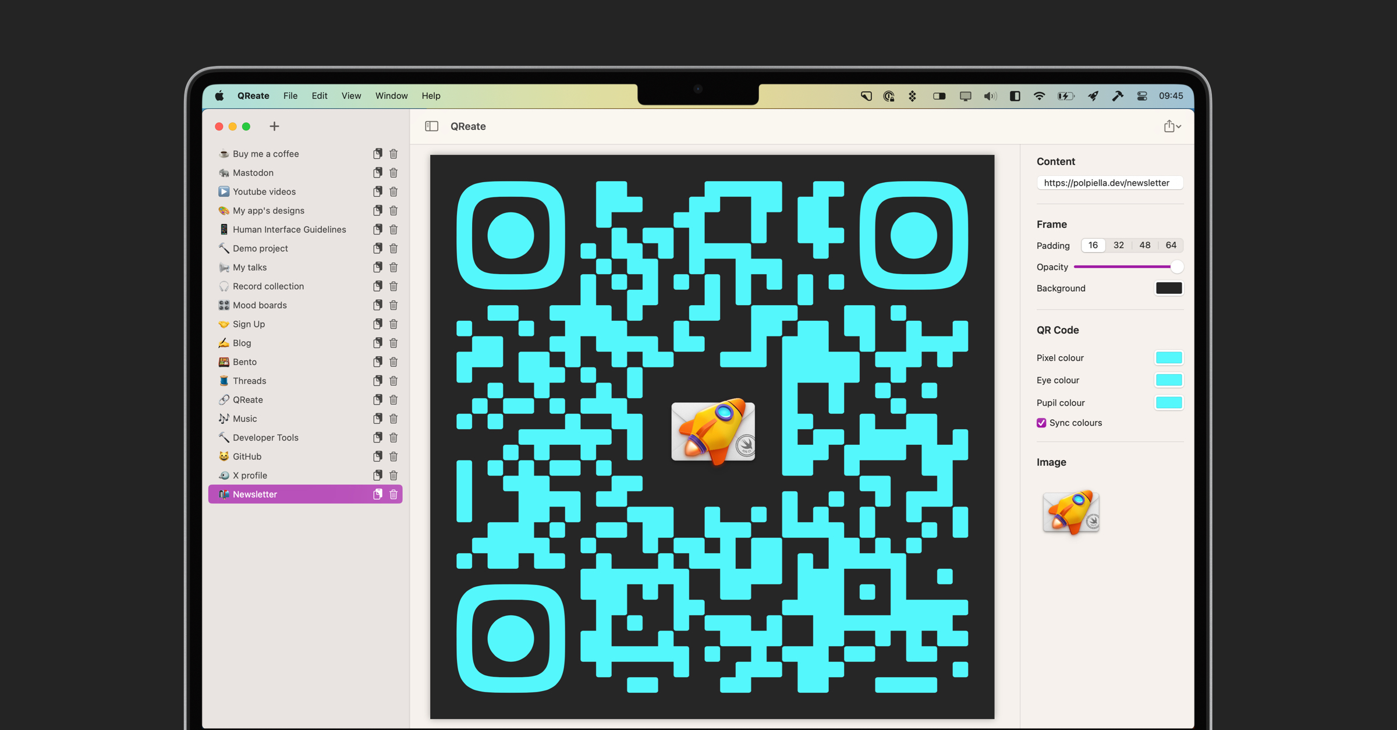Image resolution: width=1397 pixels, height=730 pixels.
Task: Open the Wi-Fi status menu
Action: 1039,96
